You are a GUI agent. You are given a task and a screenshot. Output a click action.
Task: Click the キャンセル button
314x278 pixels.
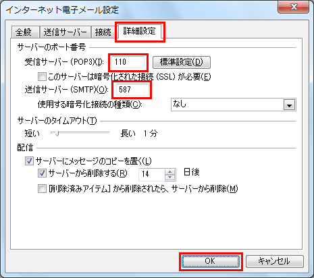[275, 261]
